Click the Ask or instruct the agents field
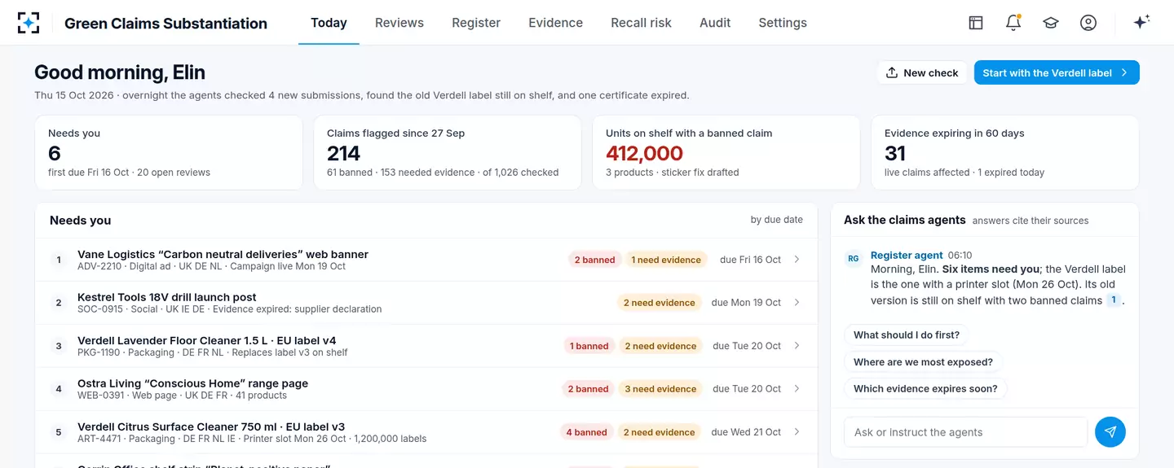The image size is (1174, 468). point(965,432)
